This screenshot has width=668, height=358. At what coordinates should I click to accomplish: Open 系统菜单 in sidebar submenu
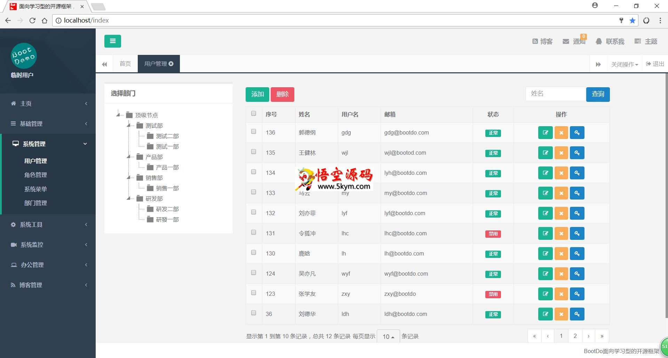tap(35, 189)
